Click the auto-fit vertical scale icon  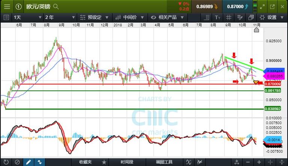(237, 162)
